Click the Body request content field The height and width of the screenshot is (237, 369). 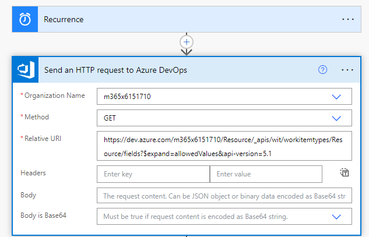point(224,196)
